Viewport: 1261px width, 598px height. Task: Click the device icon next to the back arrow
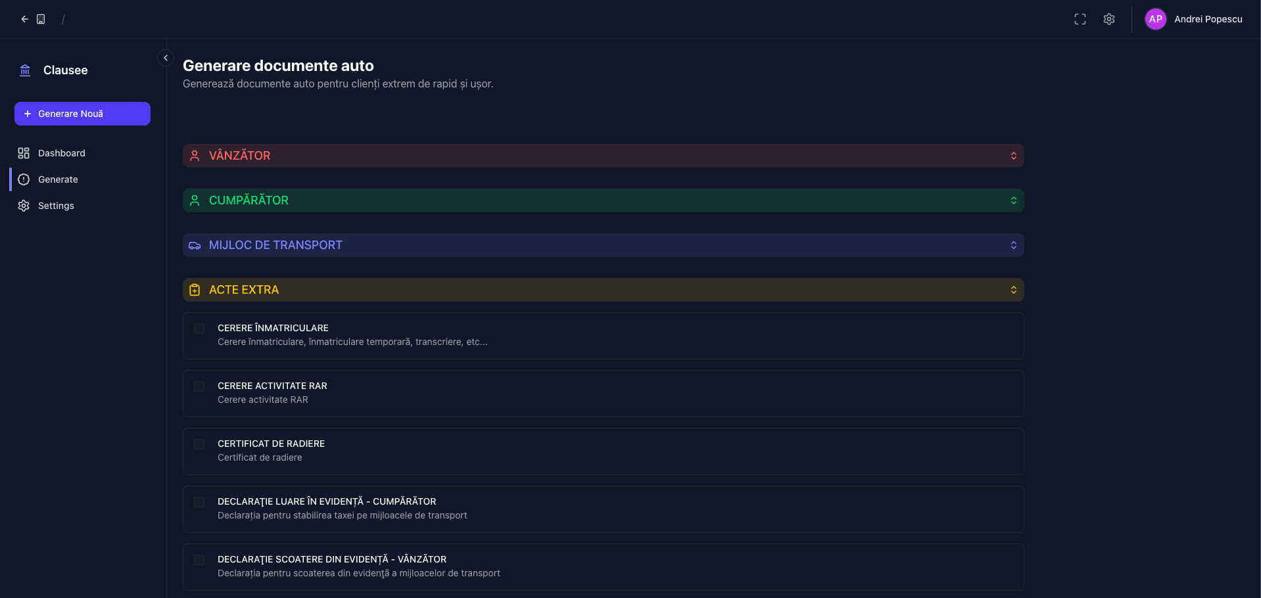[x=41, y=19]
